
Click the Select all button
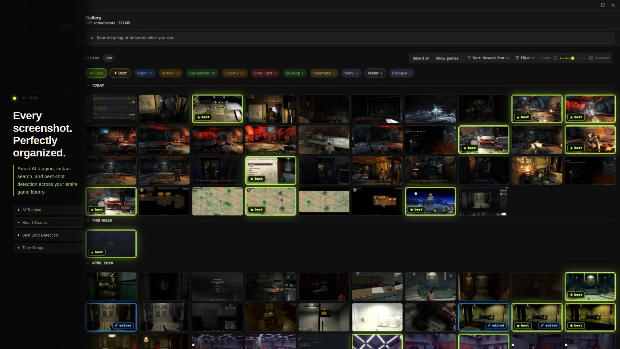click(420, 58)
